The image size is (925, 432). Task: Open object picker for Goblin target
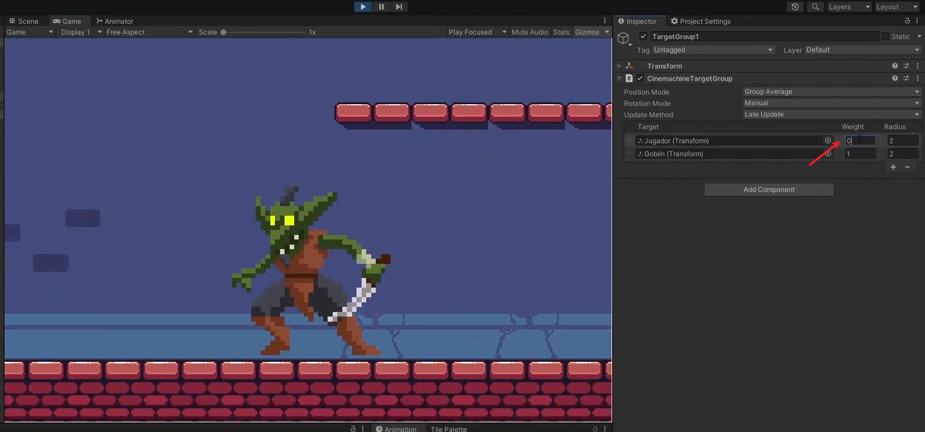tap(828, 153)
